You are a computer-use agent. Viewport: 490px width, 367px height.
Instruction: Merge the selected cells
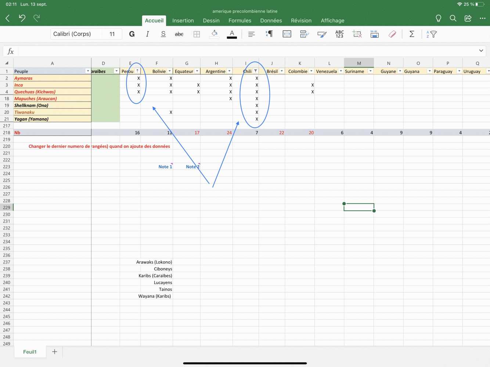[287, 34]
